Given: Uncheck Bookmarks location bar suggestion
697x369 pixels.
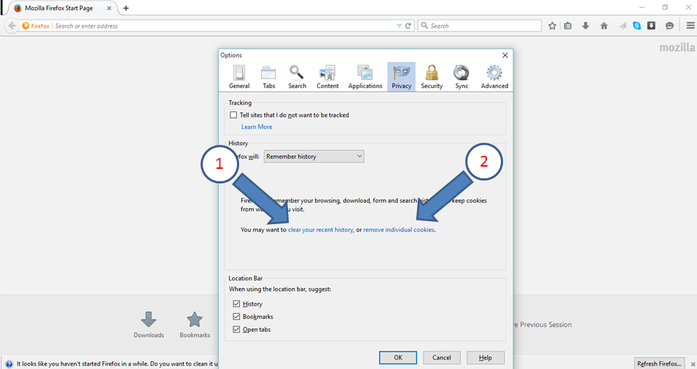Looking at the screenshot, I should pos(237,317).
